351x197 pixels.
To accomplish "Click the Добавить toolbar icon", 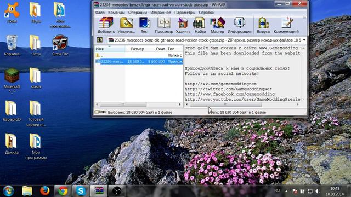I will click(106, 26).
